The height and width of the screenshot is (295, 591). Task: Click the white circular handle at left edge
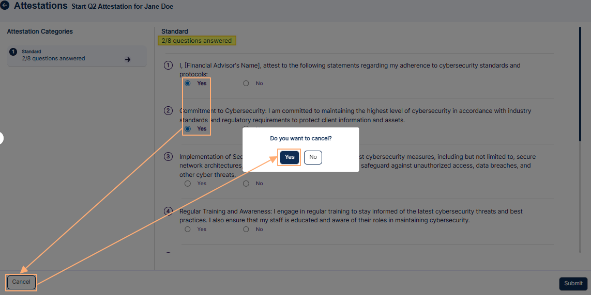(x=1, y=138)
